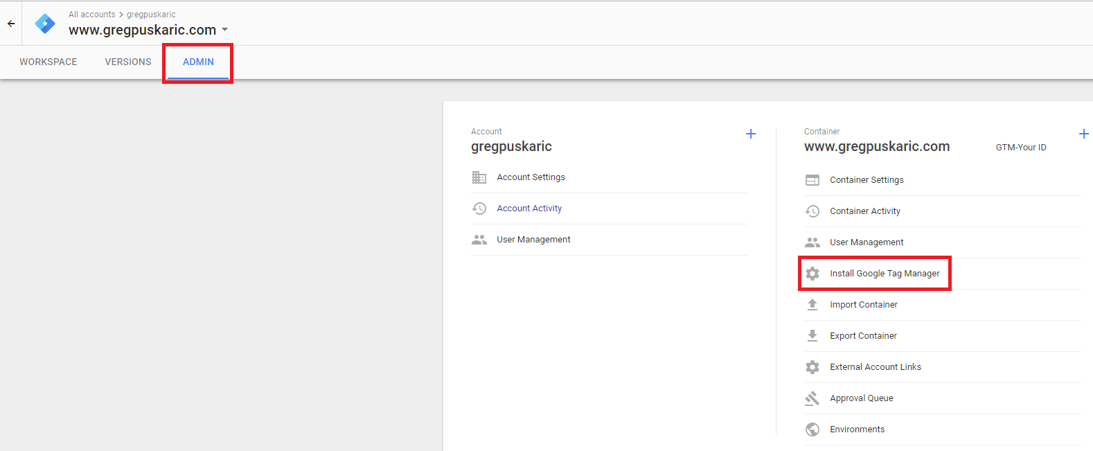The height and width of the screenshot is (451, 1093).
Task: Click the gregpuskaric account name heading
Action: tap(511, 147)
